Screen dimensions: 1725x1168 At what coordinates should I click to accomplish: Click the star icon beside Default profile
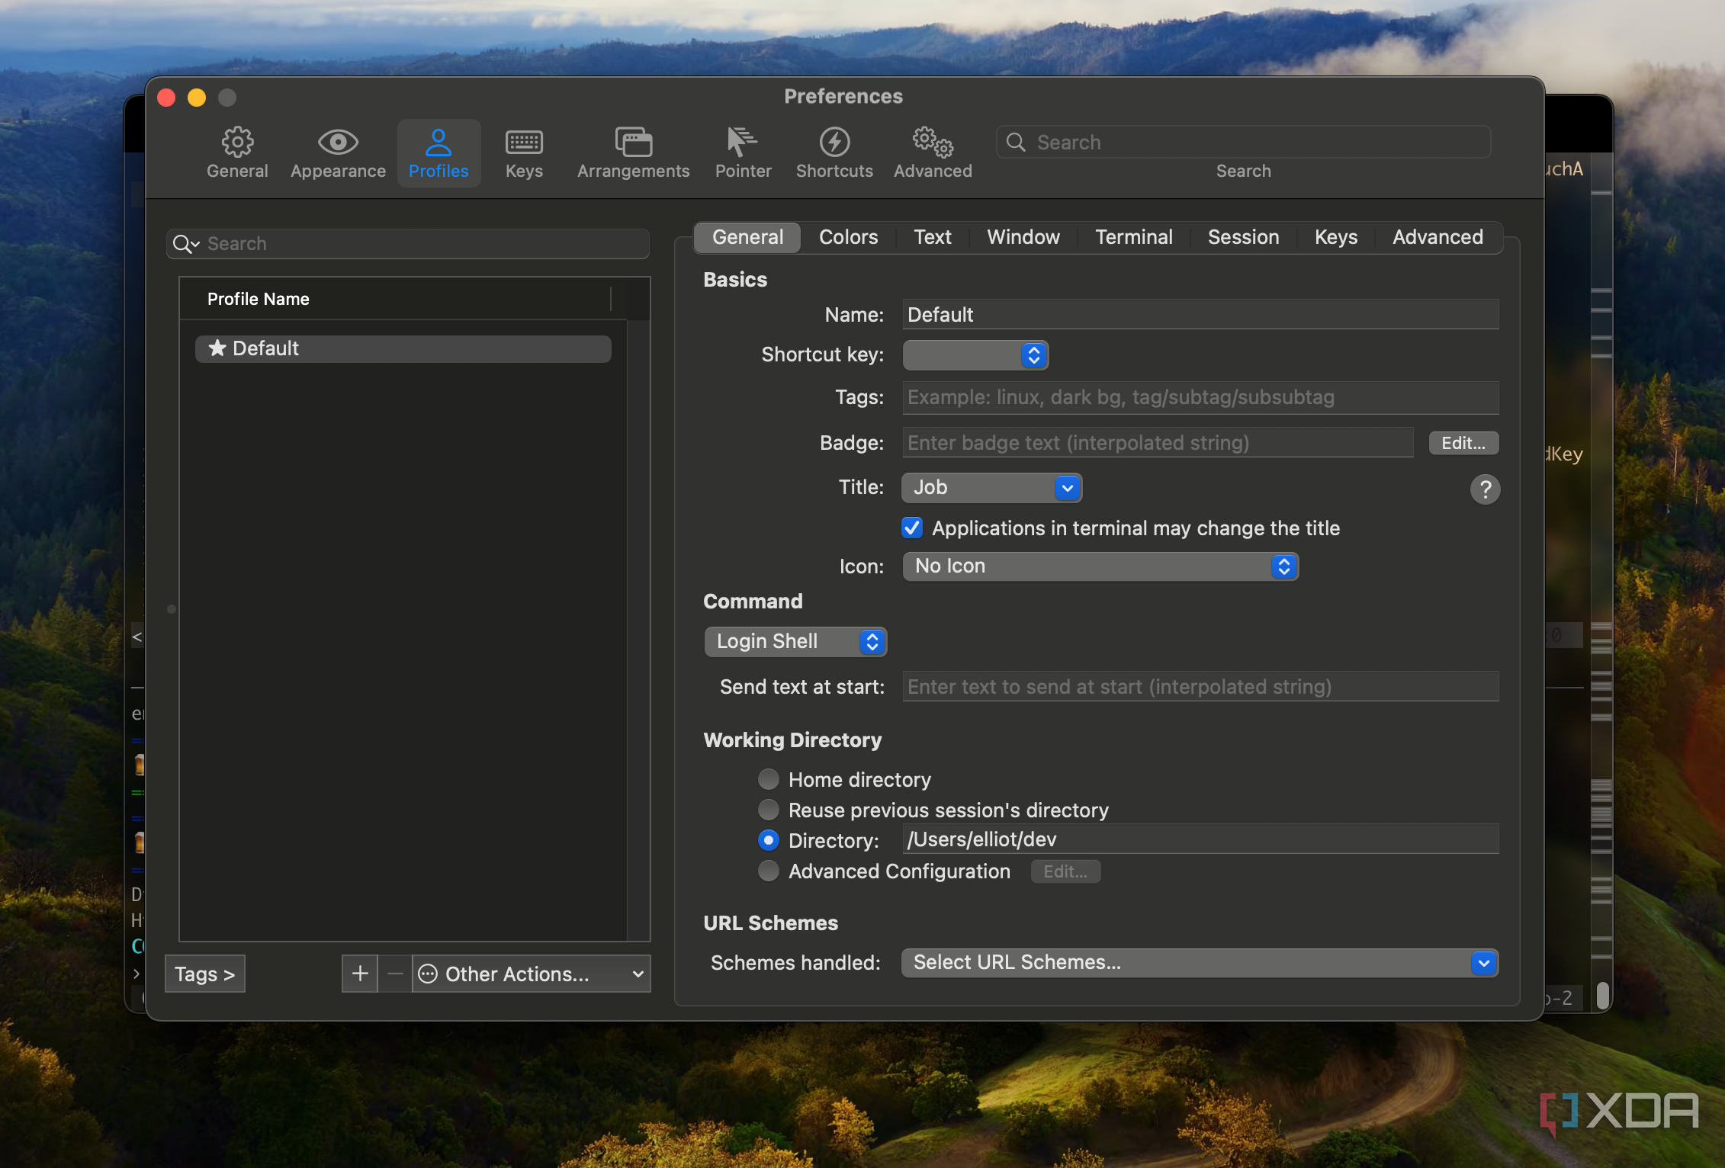coord(217,348)
